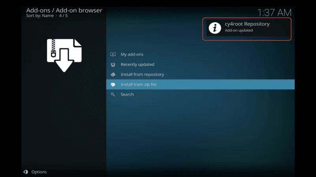
Task: Select Install from zip file
Action: (200, 85)
